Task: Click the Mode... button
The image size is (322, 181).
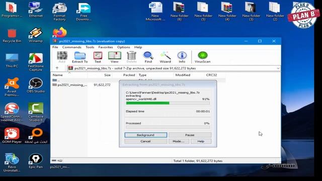Action: (x=179, y=141)
